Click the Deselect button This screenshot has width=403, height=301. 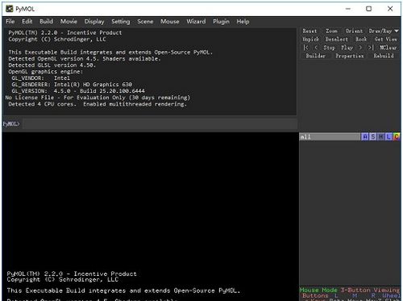point(337,40)
